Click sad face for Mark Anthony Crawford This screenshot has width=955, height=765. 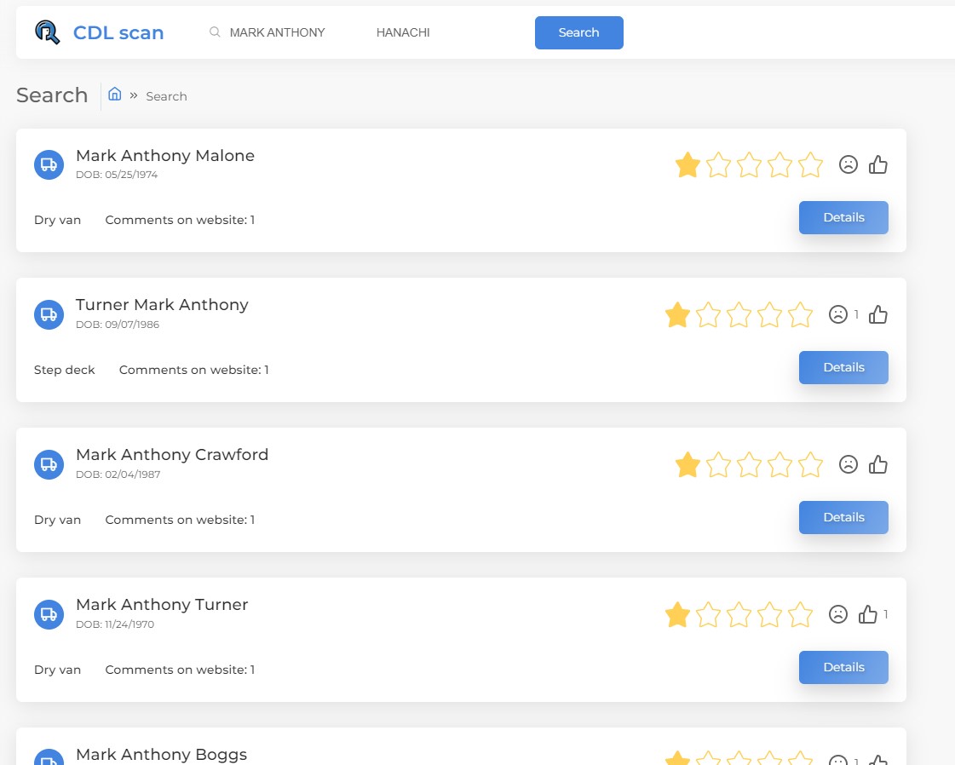pos(848,465)
